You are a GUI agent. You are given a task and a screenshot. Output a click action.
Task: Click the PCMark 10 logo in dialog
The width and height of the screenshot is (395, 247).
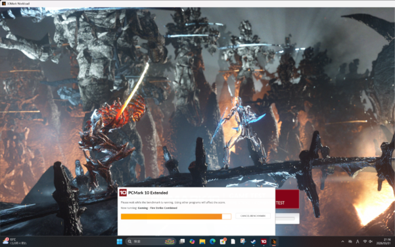click(x=123, y=193)
